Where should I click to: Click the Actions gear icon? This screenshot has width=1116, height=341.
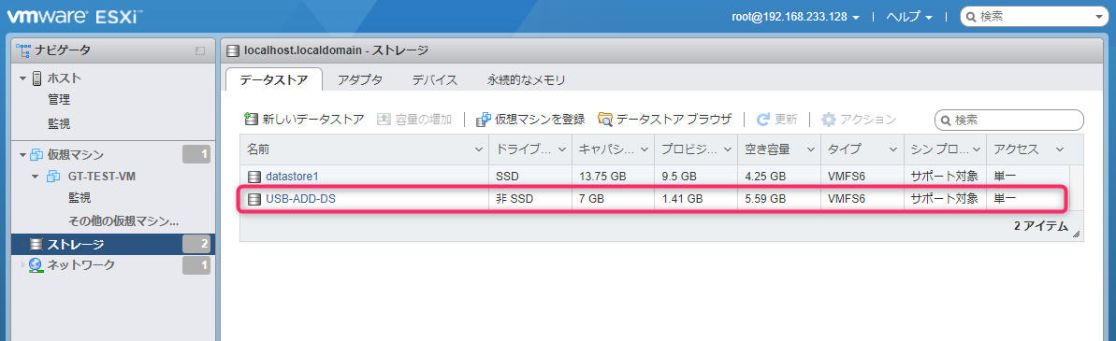[829, 120]
